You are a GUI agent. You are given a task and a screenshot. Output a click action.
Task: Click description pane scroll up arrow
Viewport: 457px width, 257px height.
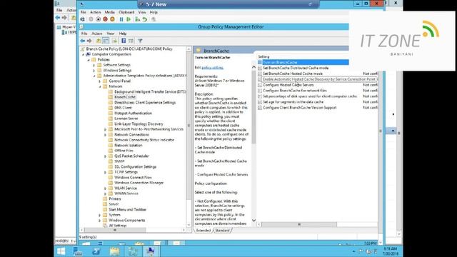tap(253, 67)
